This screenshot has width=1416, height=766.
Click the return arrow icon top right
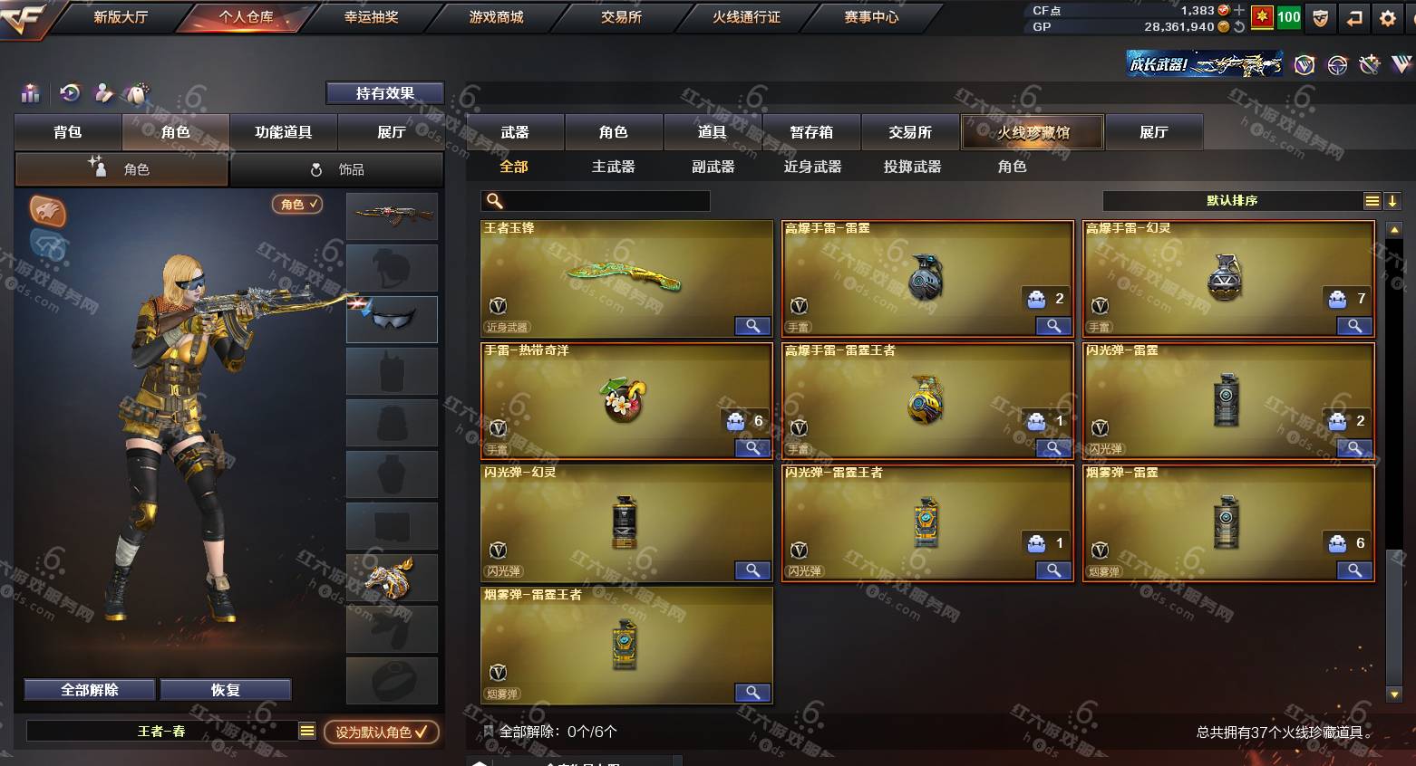1354,17
